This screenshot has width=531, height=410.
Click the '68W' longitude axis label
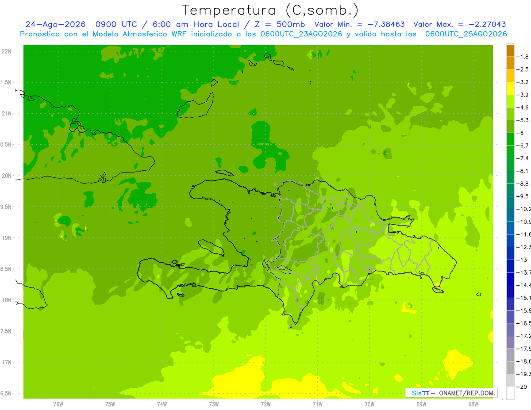coord(473,405)
